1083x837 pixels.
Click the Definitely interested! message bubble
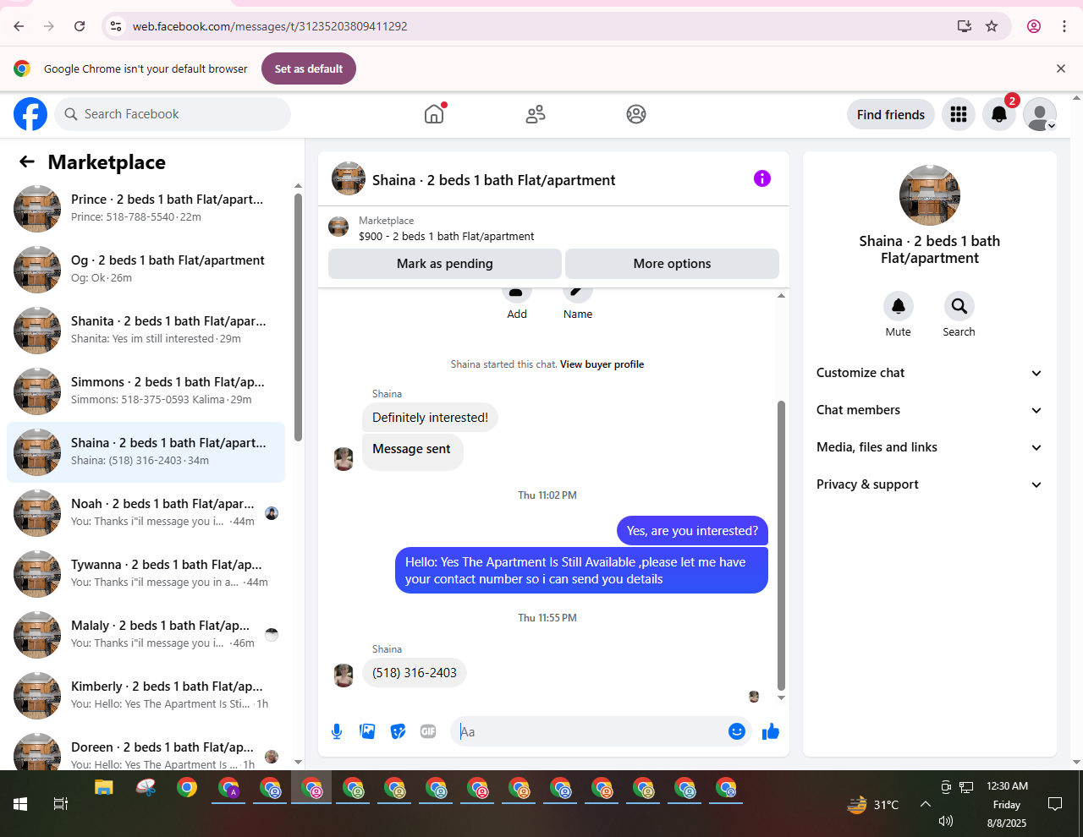430,418
